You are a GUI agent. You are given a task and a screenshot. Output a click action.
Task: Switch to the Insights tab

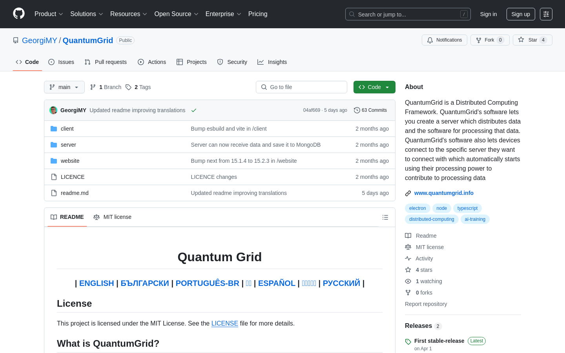click(x=272, y=62)
